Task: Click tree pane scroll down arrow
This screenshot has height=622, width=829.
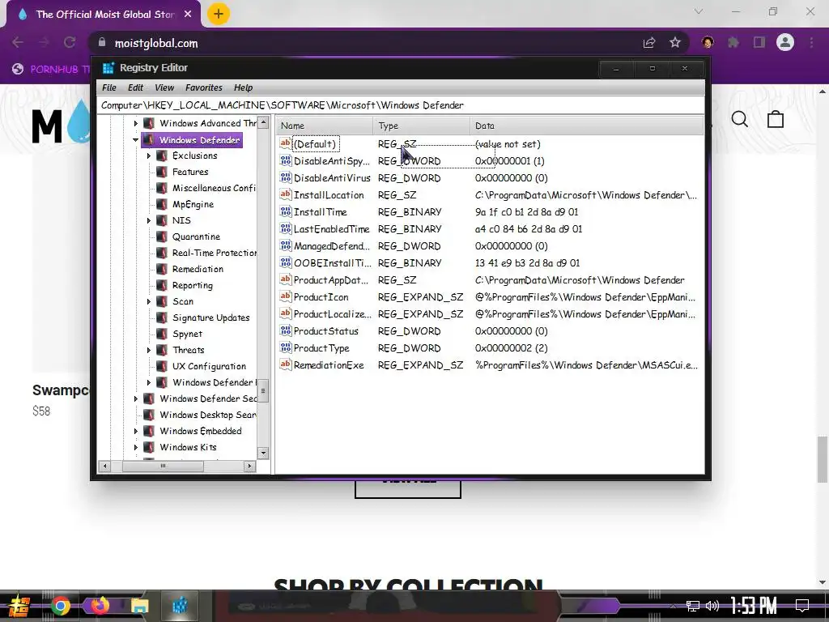Action: [x=263, y=454]
